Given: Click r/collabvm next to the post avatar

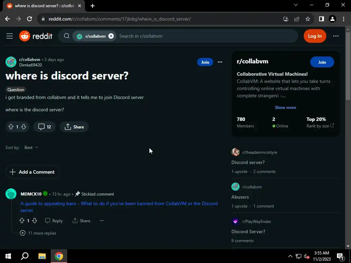Looking at the screenshot, I should pyautogui.click(x=29, y=60).
